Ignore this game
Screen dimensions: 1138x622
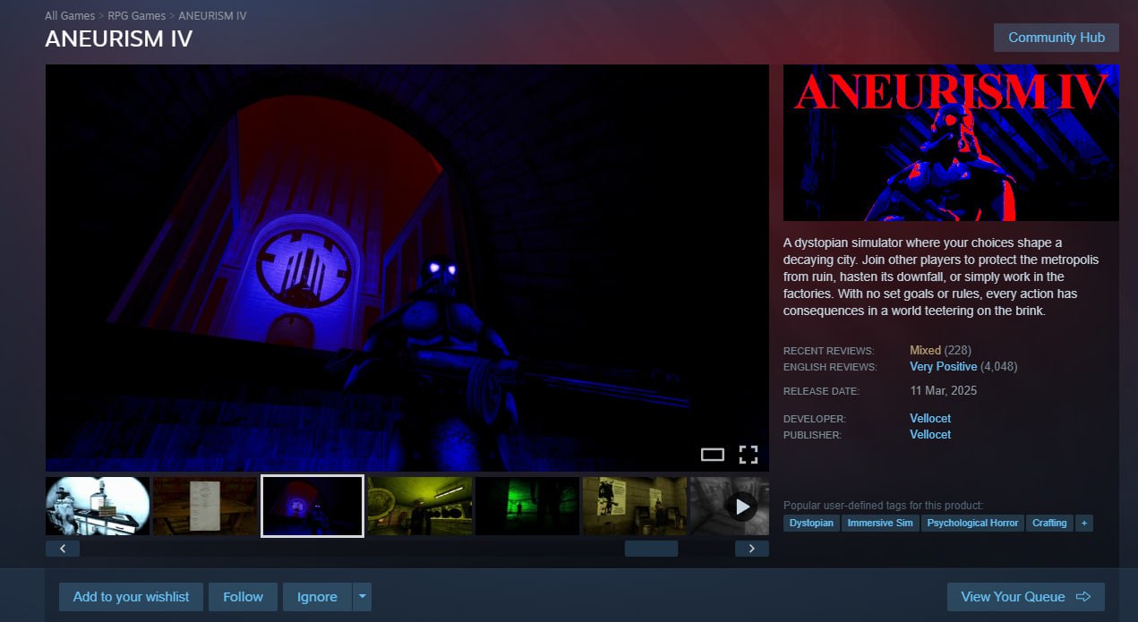(317, 597)
